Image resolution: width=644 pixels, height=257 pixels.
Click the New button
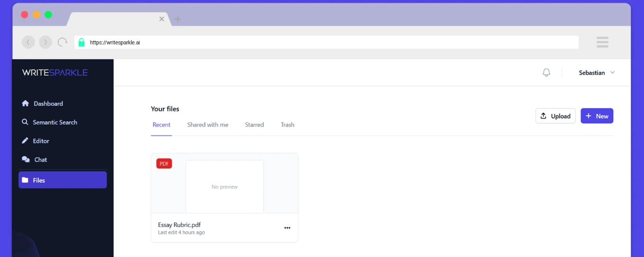(597, 116)
